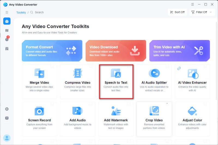Collapse the left sidebar with the menu toggle
This screenshot has width=218, height=145.
point(7,12)
